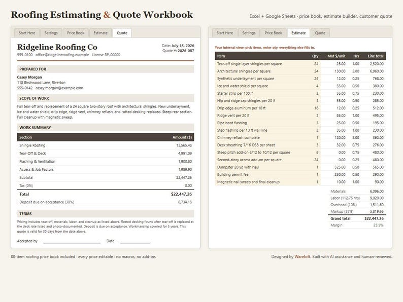Click the Subtotal amount 22,447.26
The height and width of the screenshot is (302, 403).
click(184, 177)
